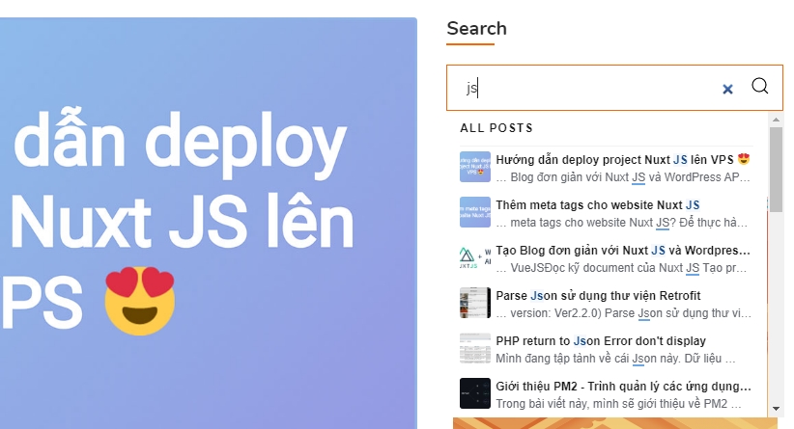Click thumbnail of the PHP Json Error post
This screenshot has width=794, height=429.
(x=475, y=348)
